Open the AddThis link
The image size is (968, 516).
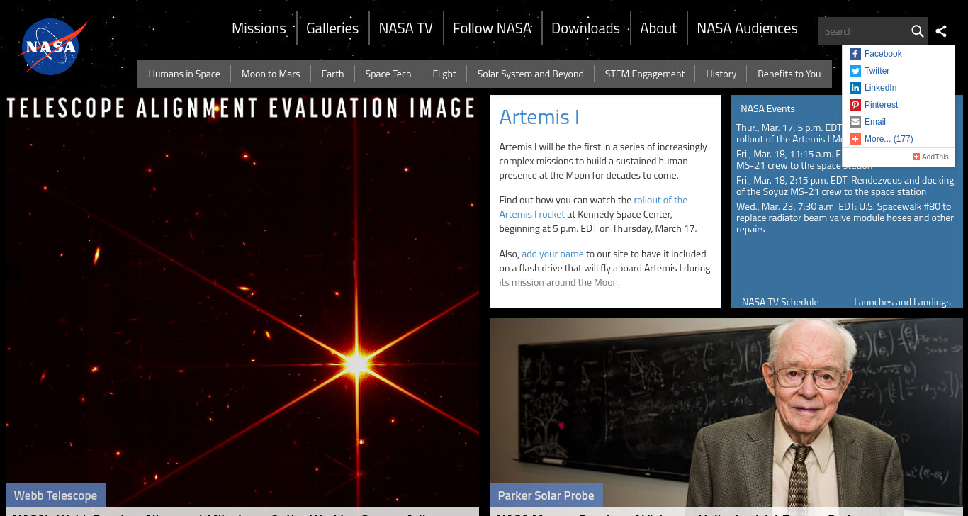(930, 157)
